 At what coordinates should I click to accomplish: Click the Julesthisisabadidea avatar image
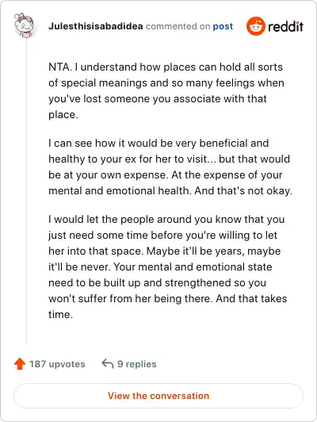[x=25, y=25]
